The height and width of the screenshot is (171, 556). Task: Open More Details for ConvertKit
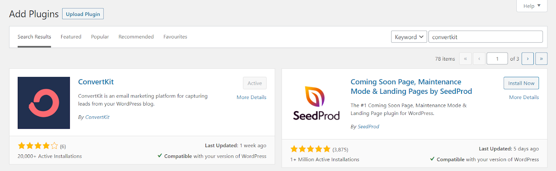tap(251, 97)
